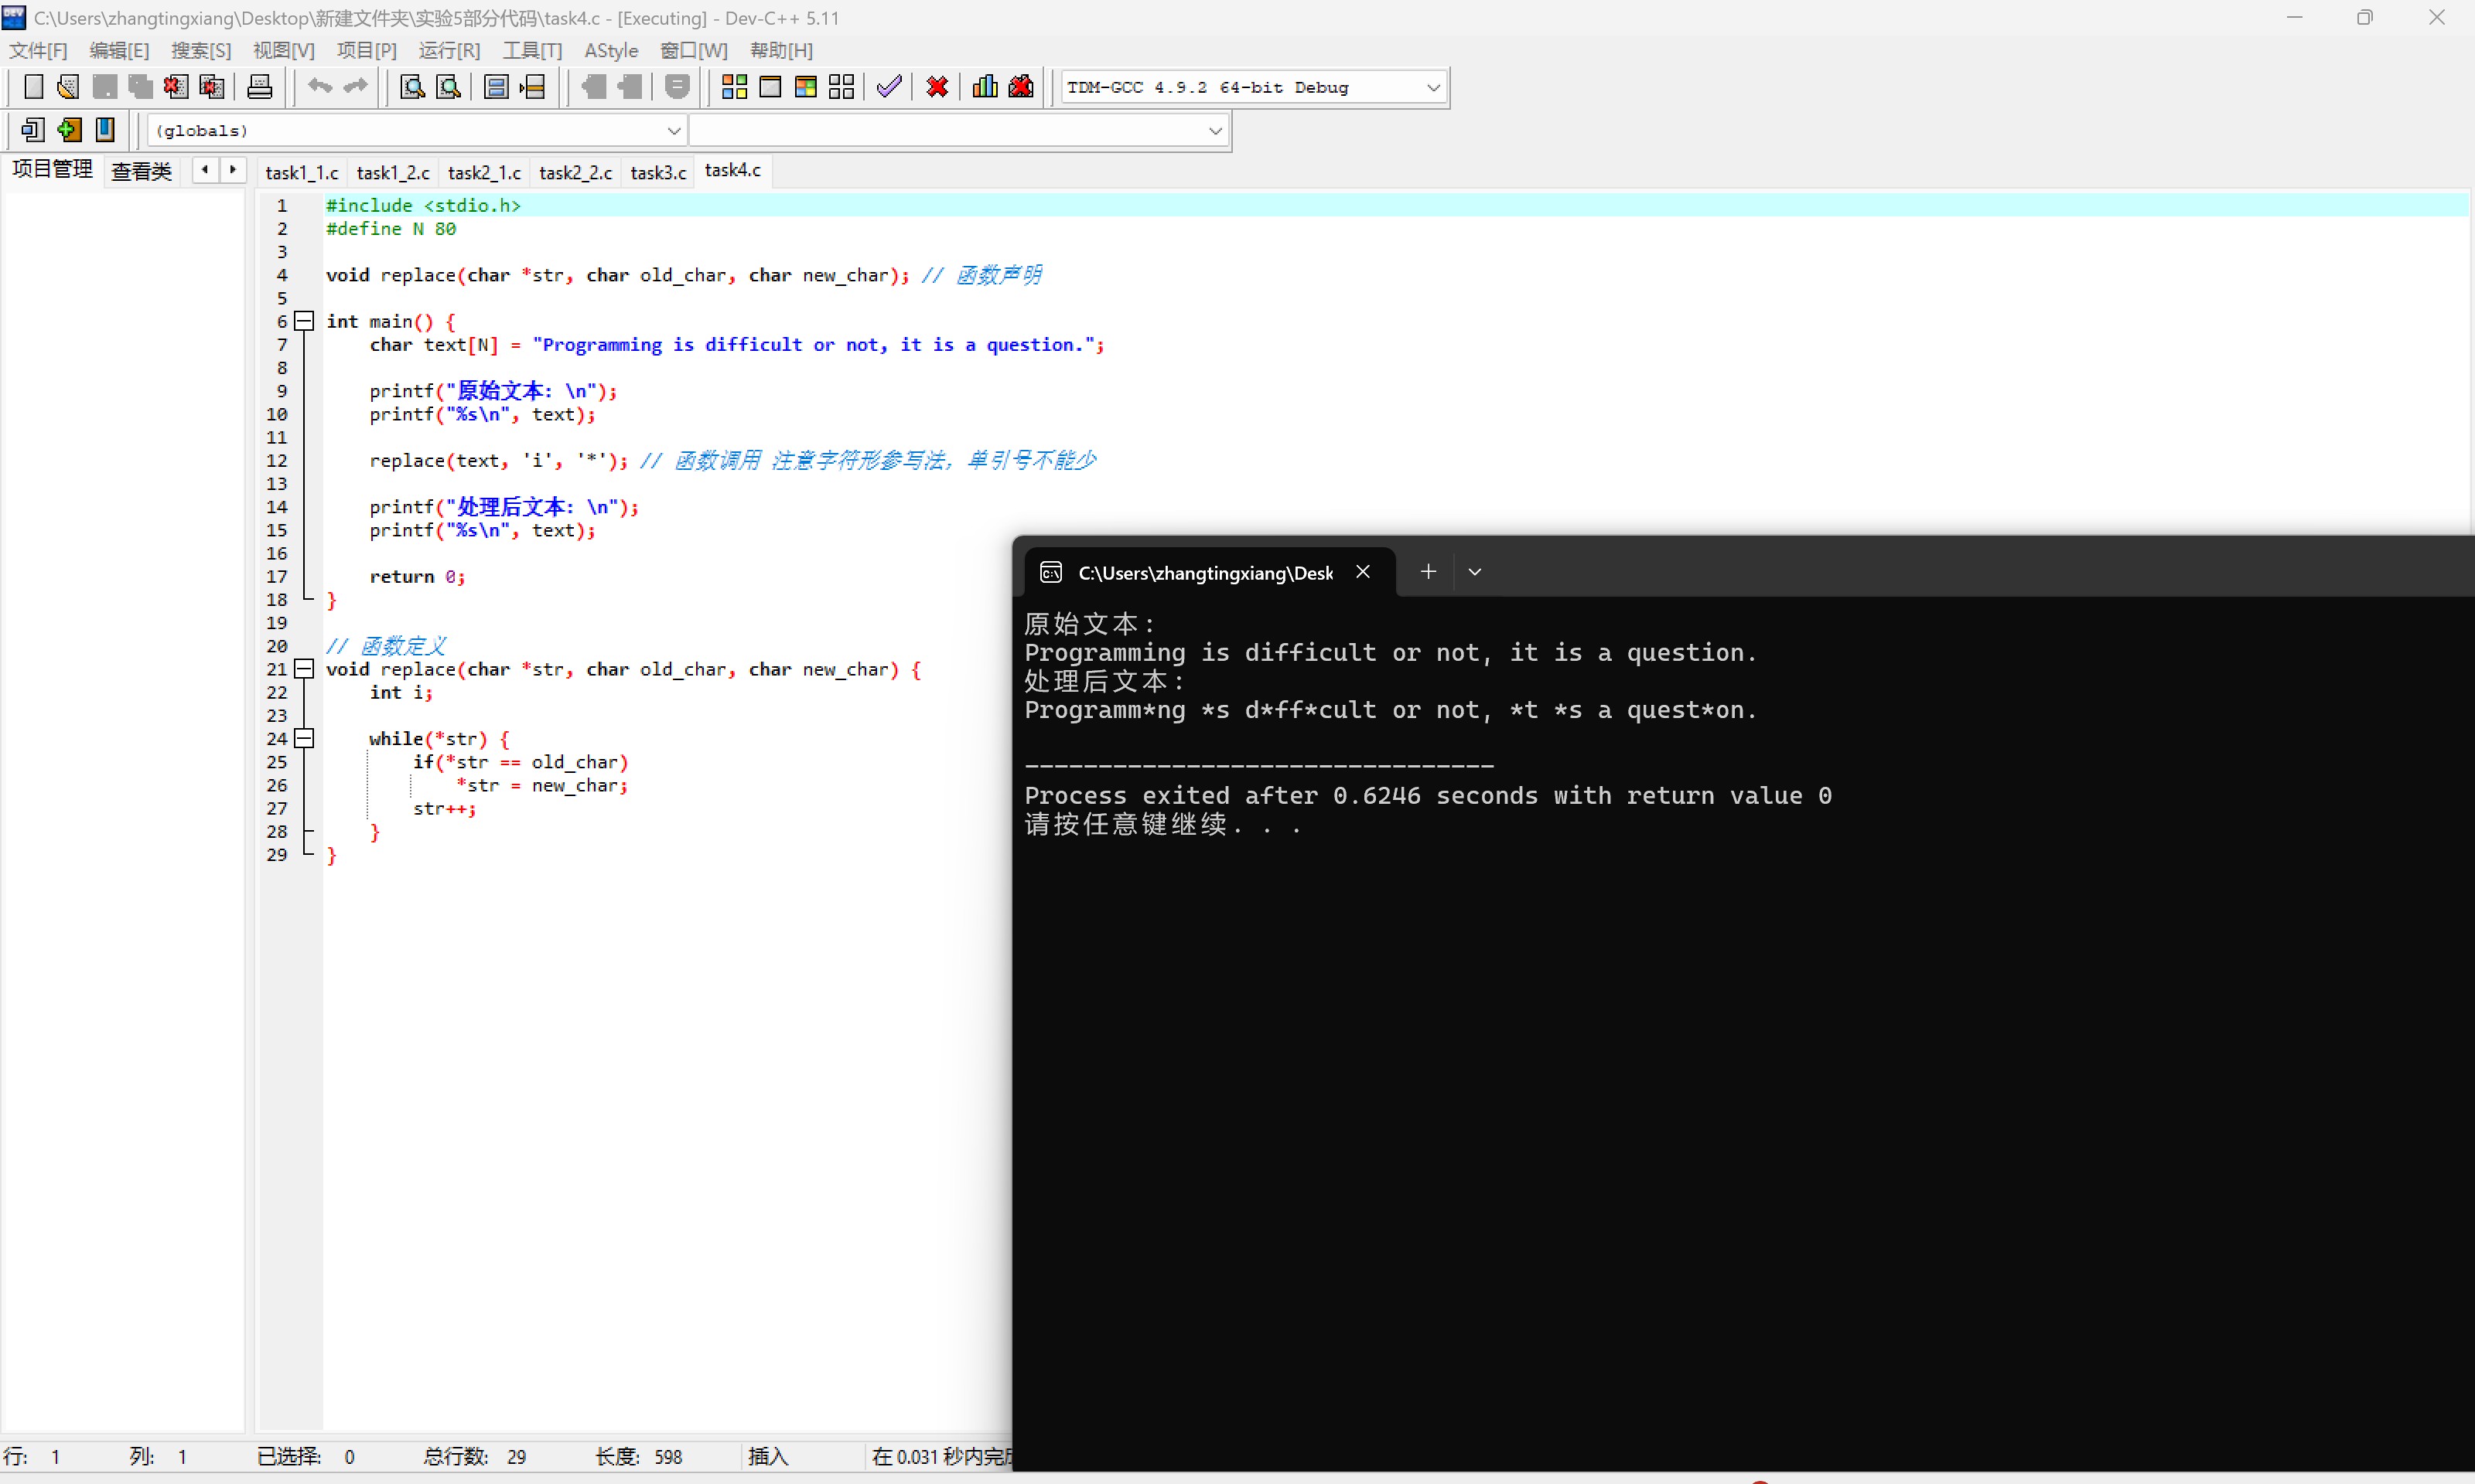Screen dimensions: 2475x1484
Task: Switch to the task3.c tab
Action: (x=658, y=172)
